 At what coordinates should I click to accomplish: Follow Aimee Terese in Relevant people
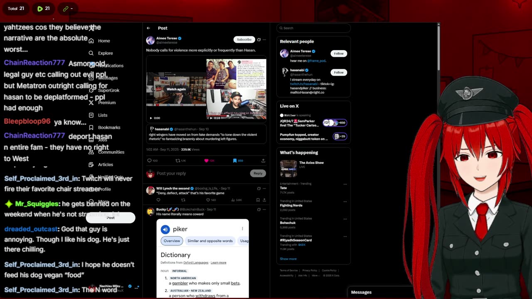(x=339, y=54)
